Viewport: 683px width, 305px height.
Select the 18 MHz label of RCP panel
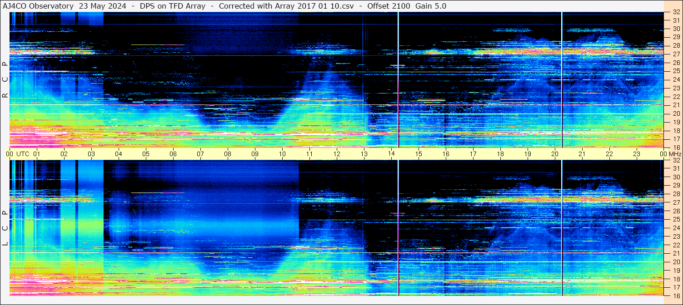pos(676,130)
